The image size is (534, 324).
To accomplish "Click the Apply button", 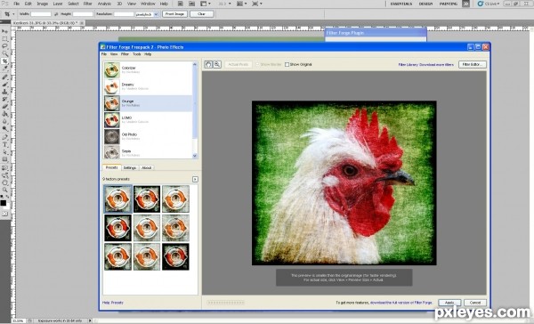I will [449, 303].
